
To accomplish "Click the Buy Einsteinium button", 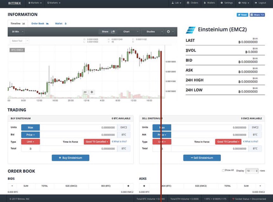I will pos(70,158).
